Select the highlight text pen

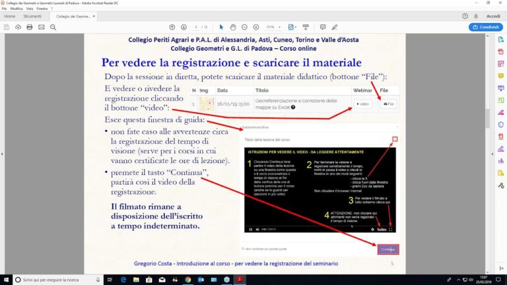pyautogui.click(x=335, y=27)
